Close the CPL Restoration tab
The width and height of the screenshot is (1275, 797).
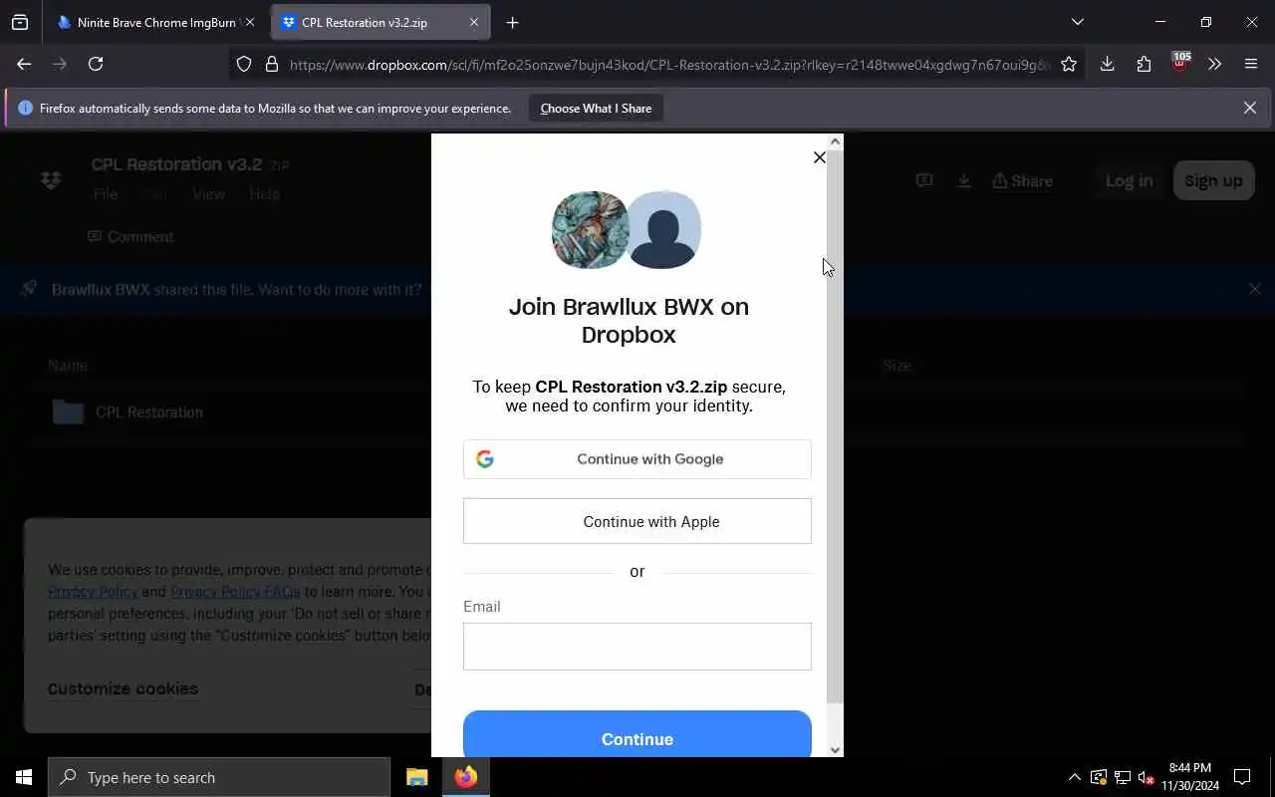[474, 22]
